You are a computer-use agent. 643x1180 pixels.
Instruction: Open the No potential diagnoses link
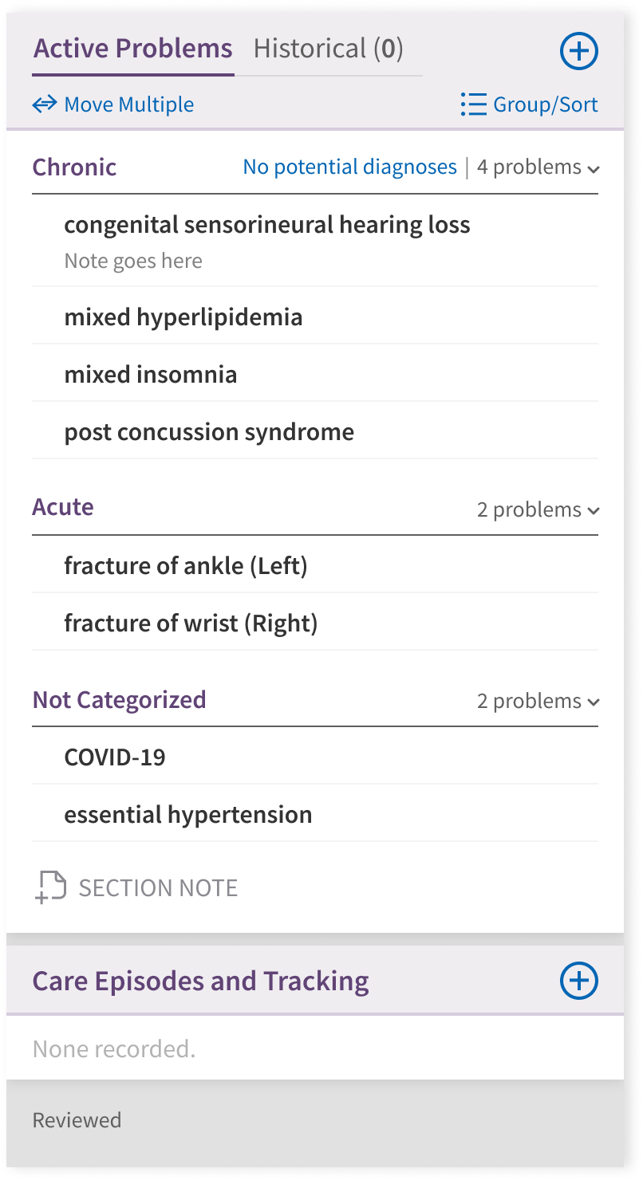349,167
